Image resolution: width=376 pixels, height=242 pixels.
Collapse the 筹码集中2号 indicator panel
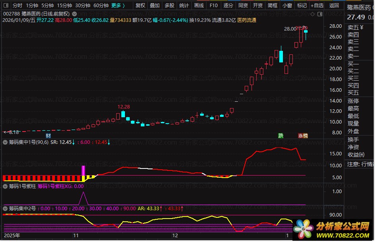[x=5, y=209]
